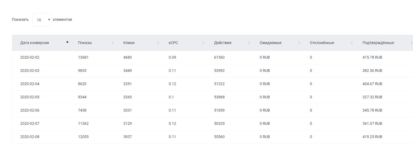Sort by Дата конверсии ascending arrow

67,42
